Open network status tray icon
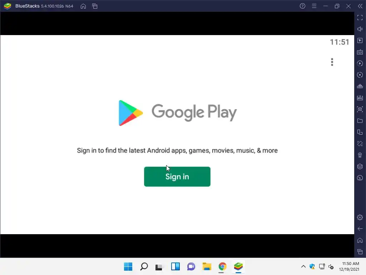366x275 pixels. click(x=322, y=266)
